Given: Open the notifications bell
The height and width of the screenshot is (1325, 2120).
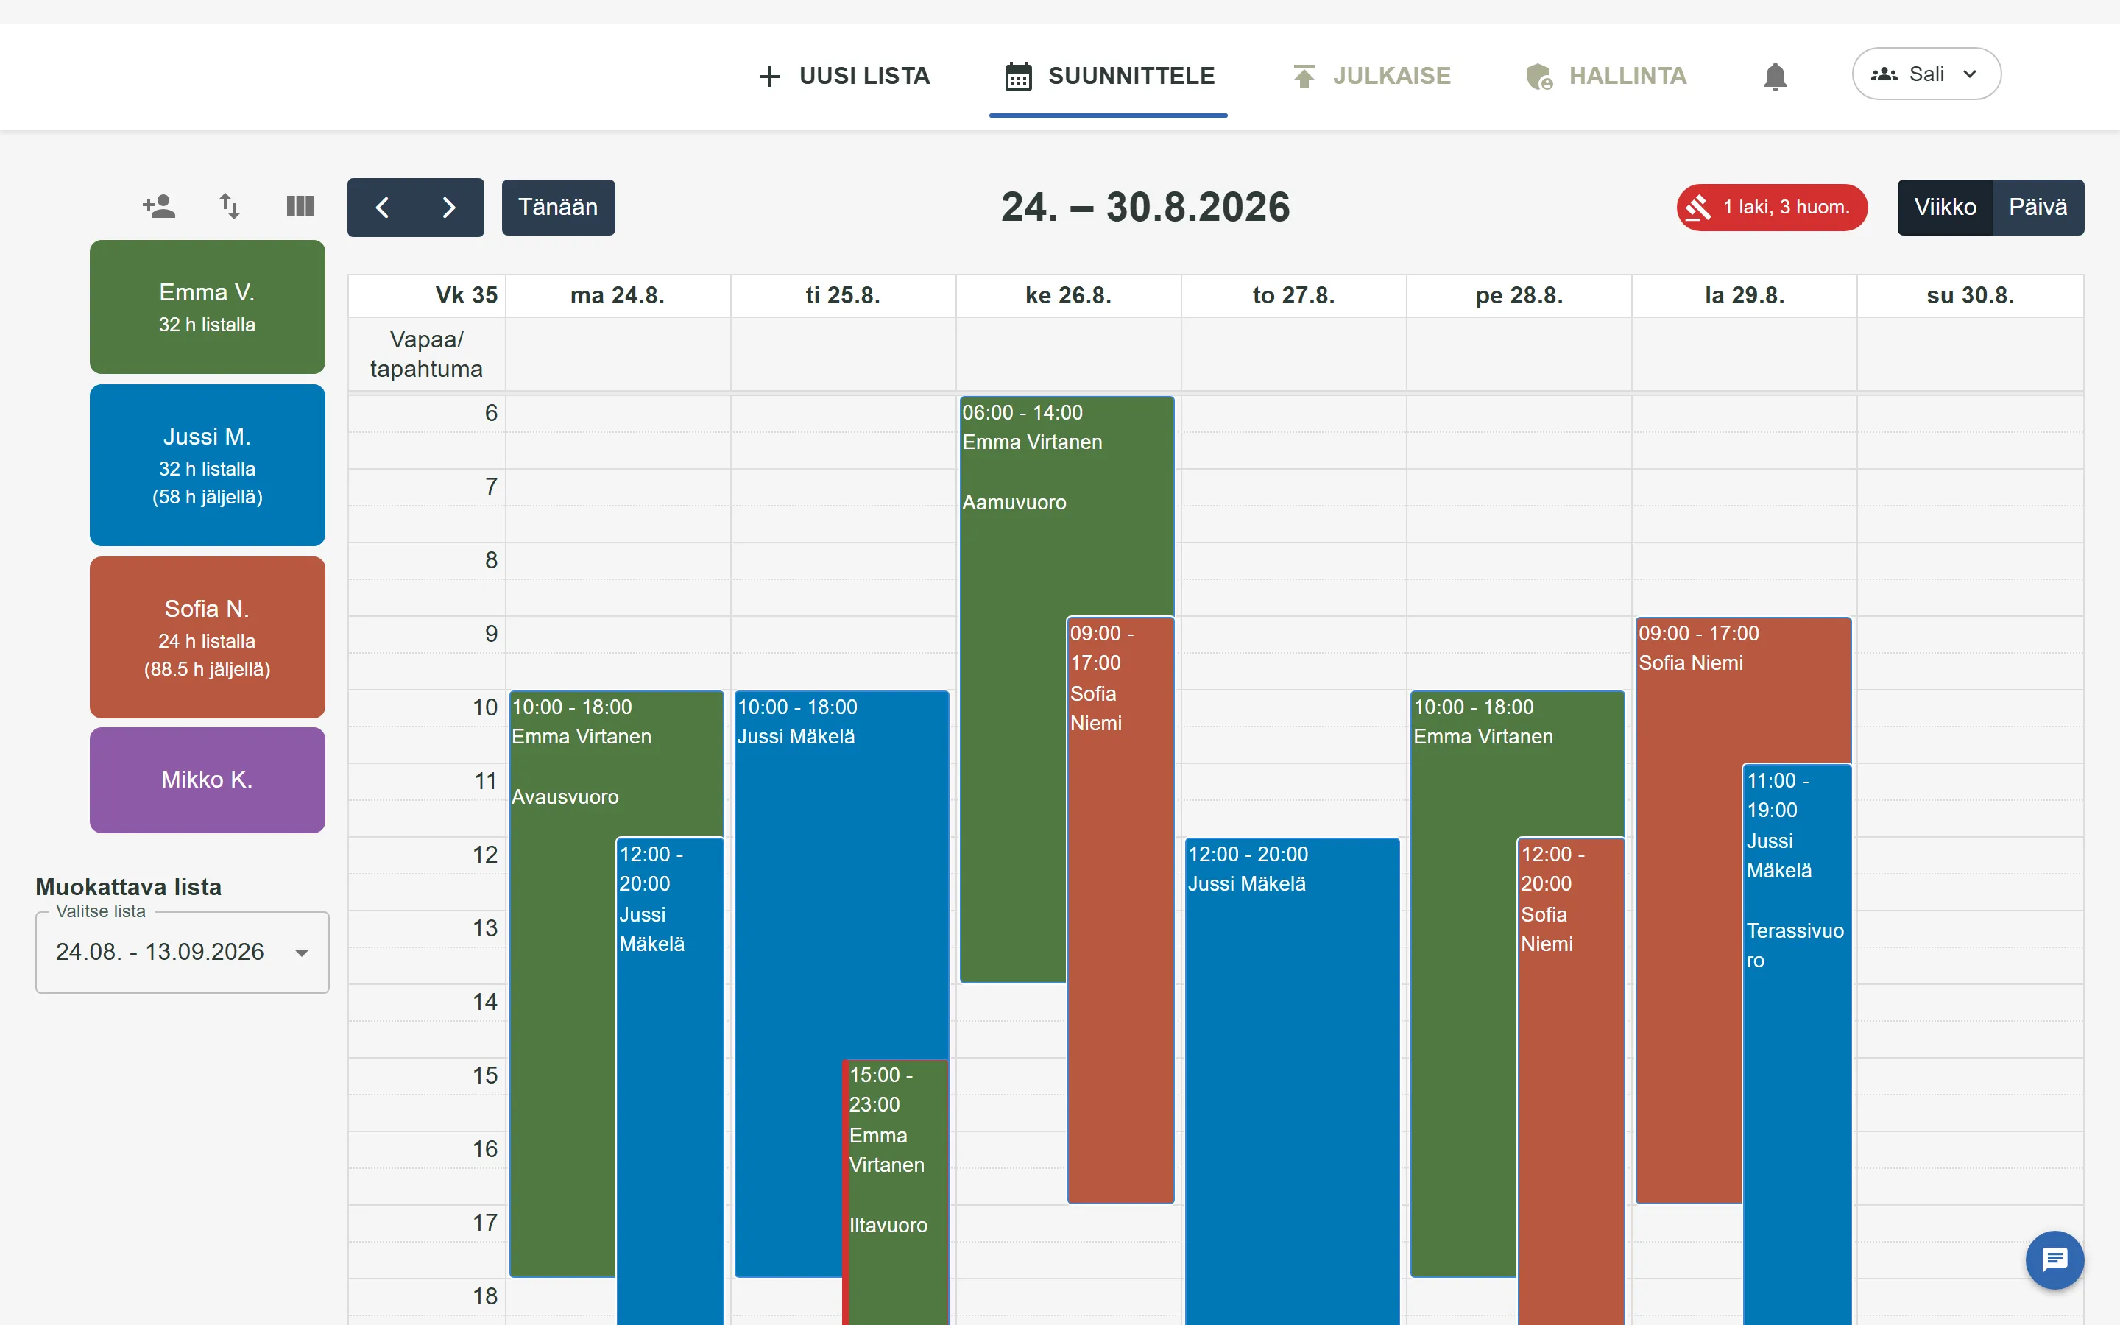Looking at the screenshot, I should [1774, 77].
